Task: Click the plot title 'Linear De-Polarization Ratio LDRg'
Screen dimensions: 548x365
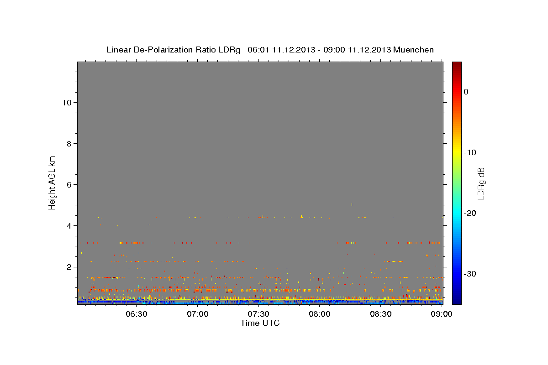Action: tap(174, 50)
